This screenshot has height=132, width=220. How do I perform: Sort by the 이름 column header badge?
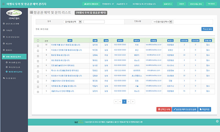[x=95, y=41]
